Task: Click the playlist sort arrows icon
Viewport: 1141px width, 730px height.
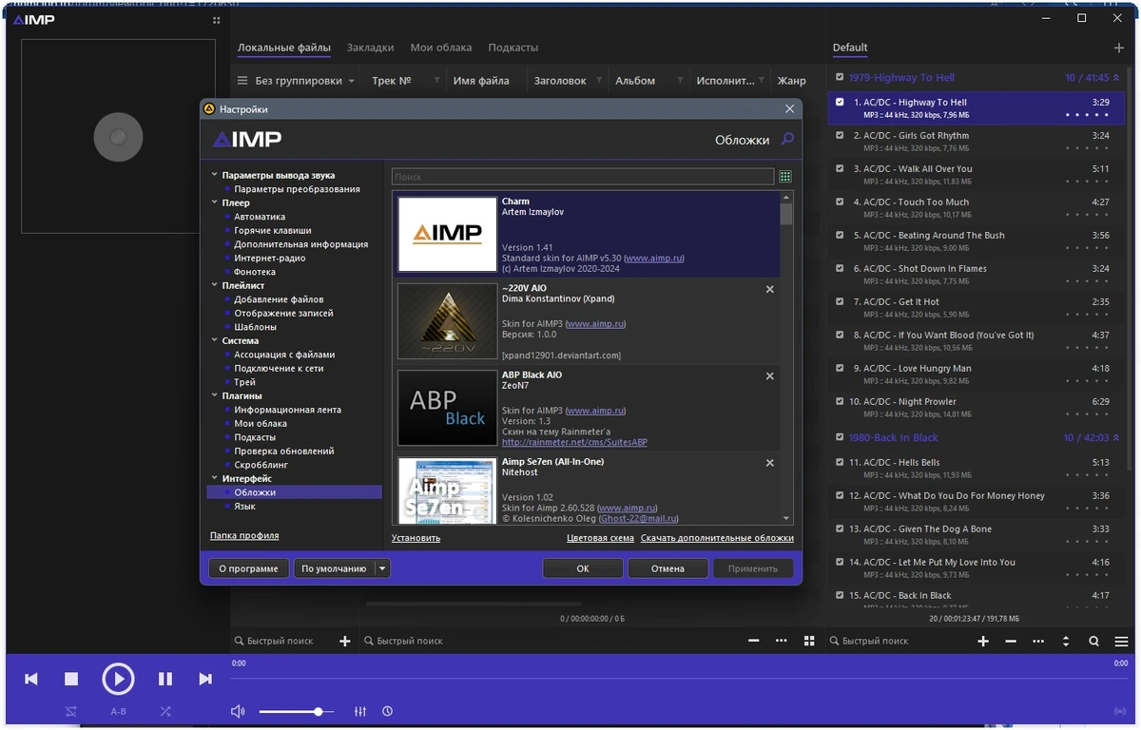Action: click(x=1066, y=641)
